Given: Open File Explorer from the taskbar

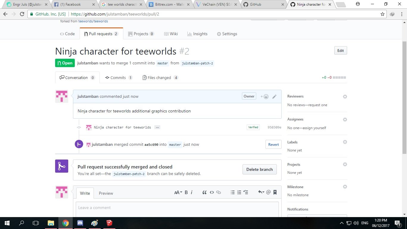Looking at the screenshot, I should click(51, 223).
